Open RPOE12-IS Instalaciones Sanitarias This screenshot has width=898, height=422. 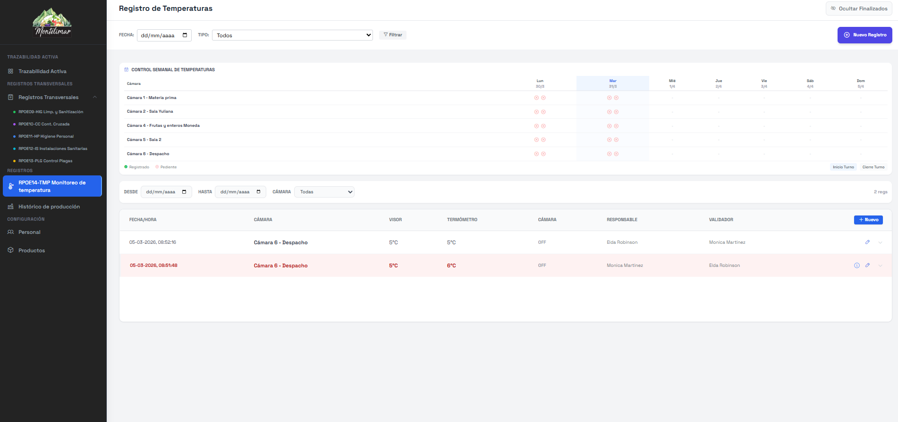click(53, 149)
